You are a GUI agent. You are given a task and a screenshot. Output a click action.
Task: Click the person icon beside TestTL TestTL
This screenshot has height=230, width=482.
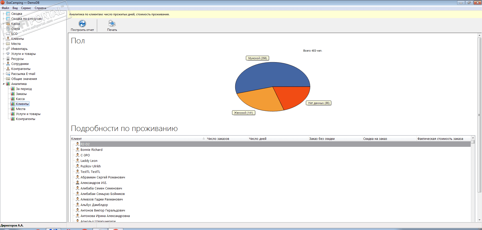pos(78,172)
